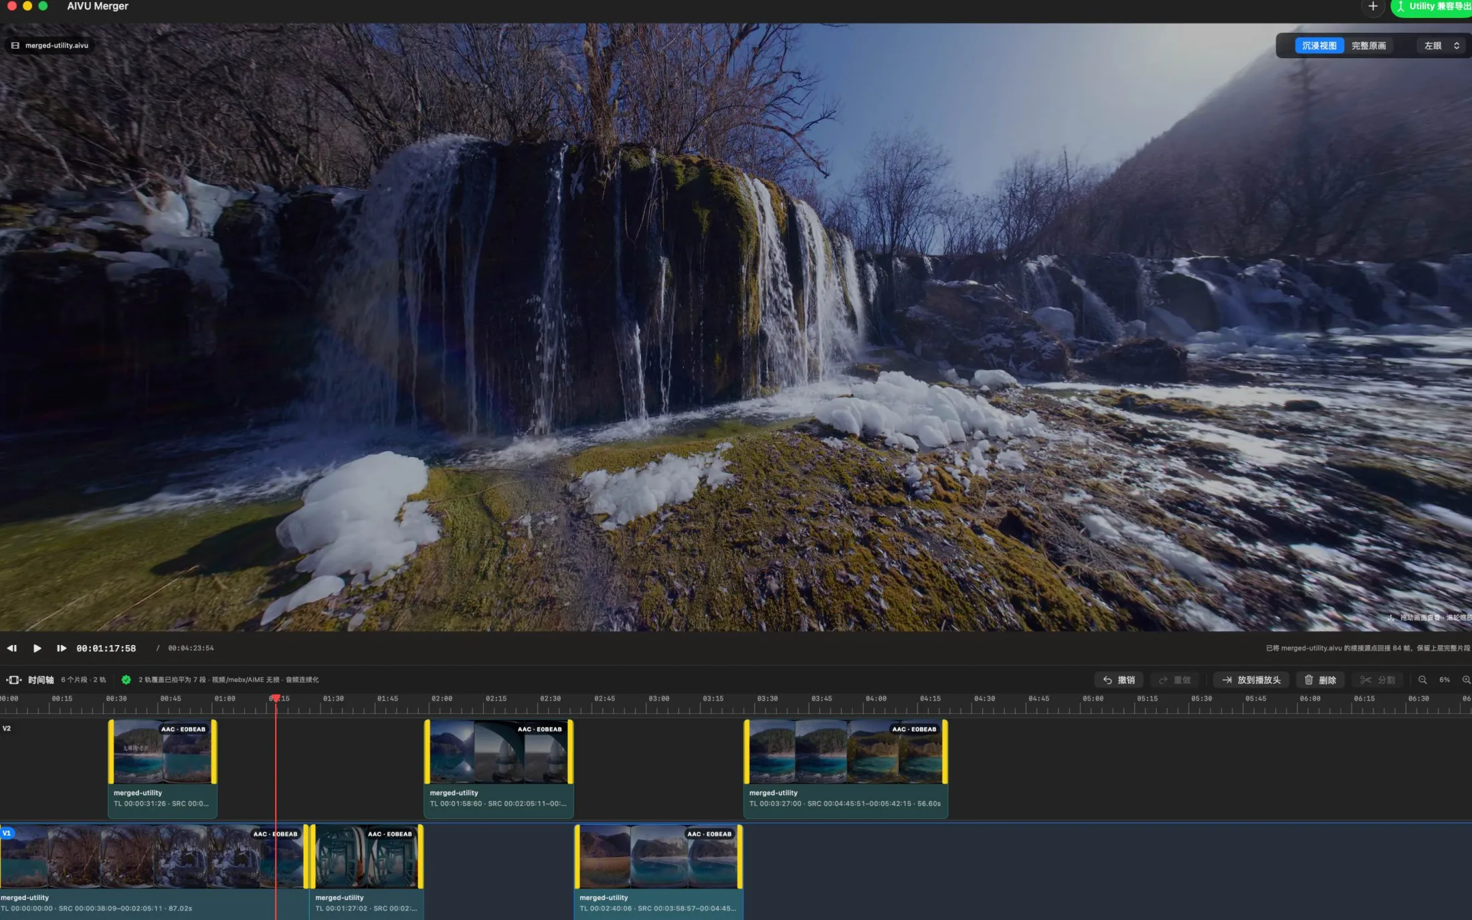Click the 撤销 undo button
Viewport: 1472px width, 920px height.
click(x=1119, y=680)
